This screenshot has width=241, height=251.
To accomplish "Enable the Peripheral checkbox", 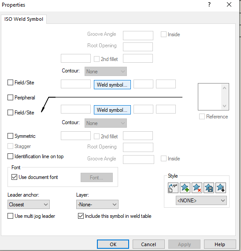I will [x=11, y=97].
